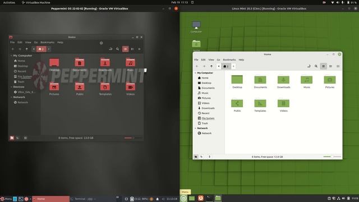The image size is (359, 202).
Task: Open Help menu in Mint file manager
Action: pos(241,60)
